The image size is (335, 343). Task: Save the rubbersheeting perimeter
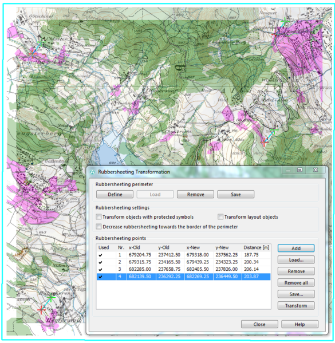tap(236, 194)
